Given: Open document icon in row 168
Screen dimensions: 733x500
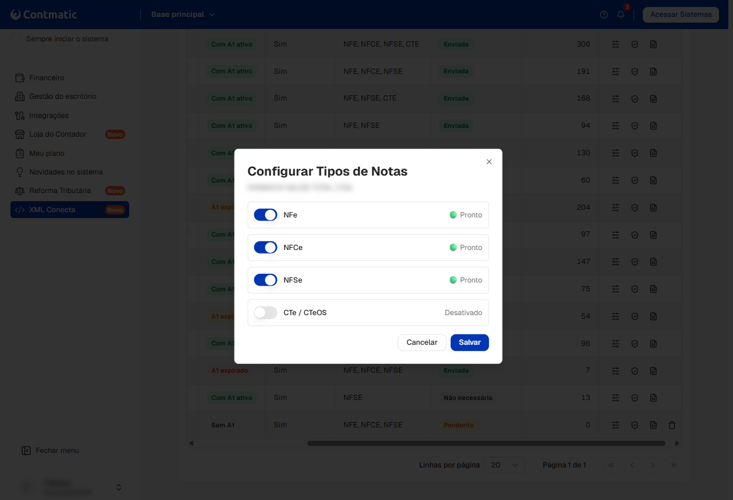Looking at the screenshot, I should (653, 99).
